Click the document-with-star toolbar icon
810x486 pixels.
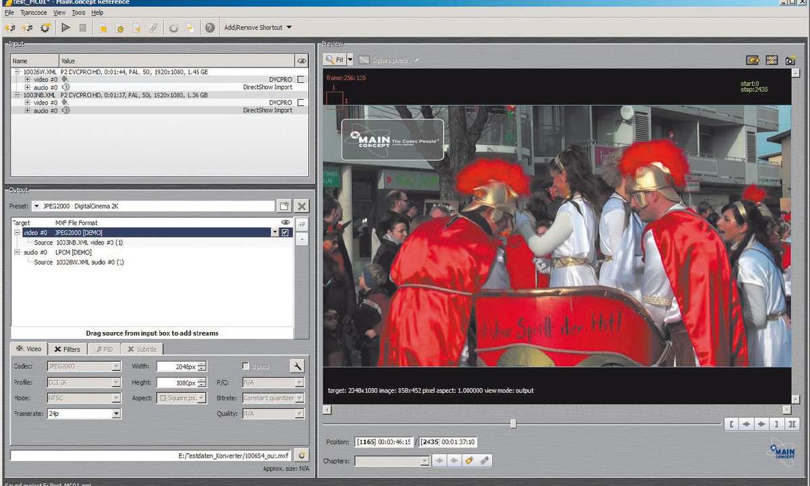click(x=136, y=28)
